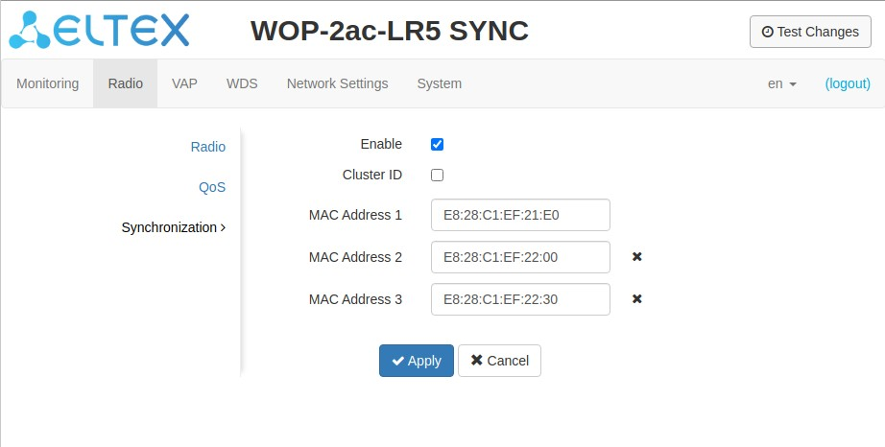The width and height of the screenshot is (885, 447).
Task: Open the Radio link in the sidebar
Action: tap(207, 147)
